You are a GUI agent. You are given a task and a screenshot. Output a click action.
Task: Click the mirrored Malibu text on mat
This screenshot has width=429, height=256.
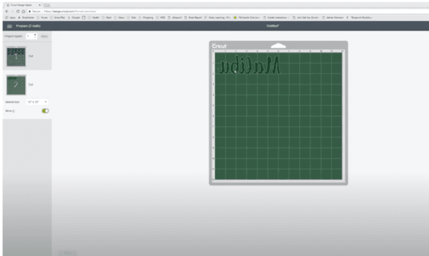coord(249,65)
